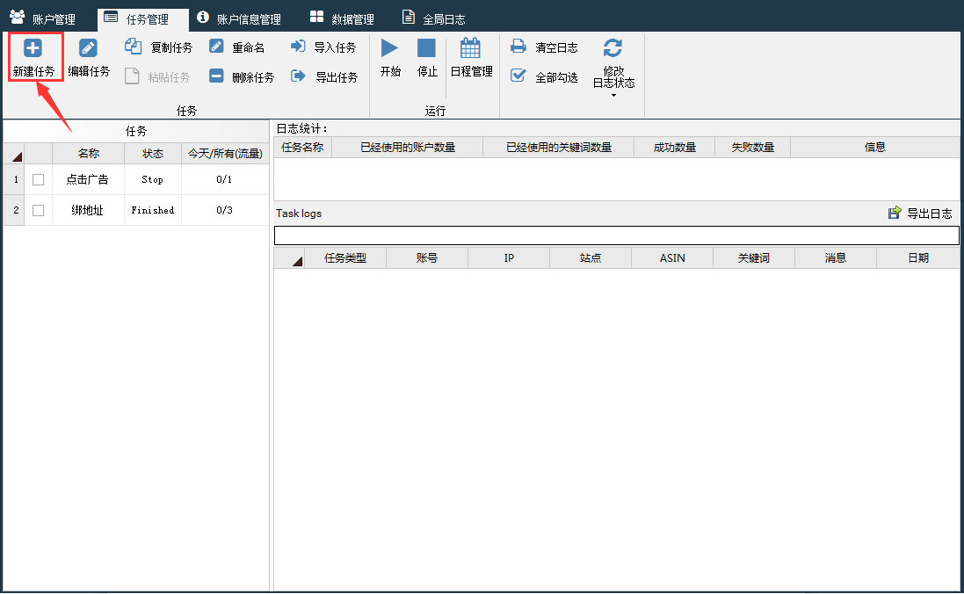Expand the 修改日志状态 dropdown arrow
964x594 pixels.
pos(613,95)
